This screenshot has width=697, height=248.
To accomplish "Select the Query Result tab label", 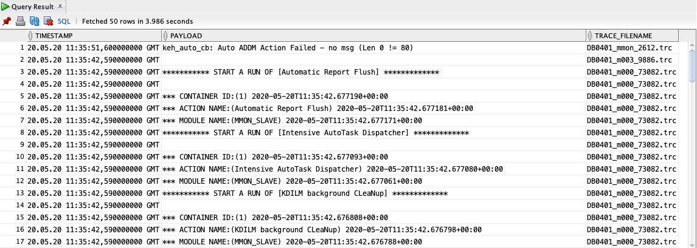I will pos(32,6).
